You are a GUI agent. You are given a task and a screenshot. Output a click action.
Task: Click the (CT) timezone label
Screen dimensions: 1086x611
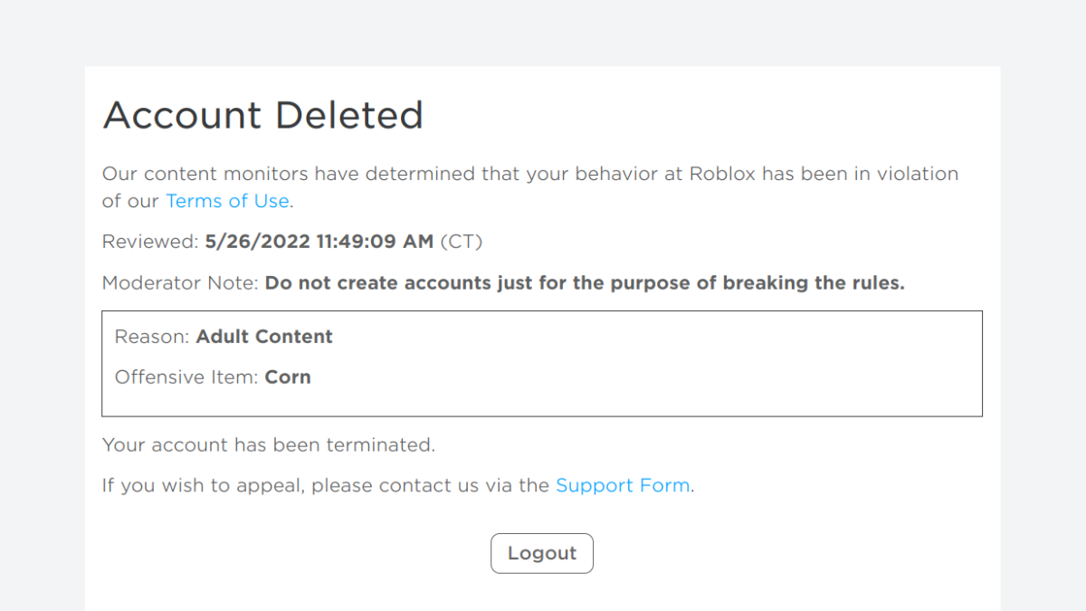462,242
